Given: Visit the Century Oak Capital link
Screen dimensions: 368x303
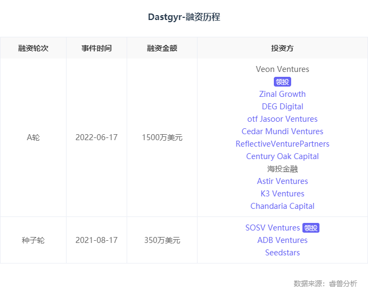Looking at the screenshot, I should tap(282, 156).
